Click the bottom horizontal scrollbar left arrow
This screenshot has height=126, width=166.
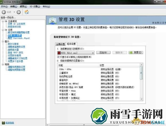[x=48, y=125]
